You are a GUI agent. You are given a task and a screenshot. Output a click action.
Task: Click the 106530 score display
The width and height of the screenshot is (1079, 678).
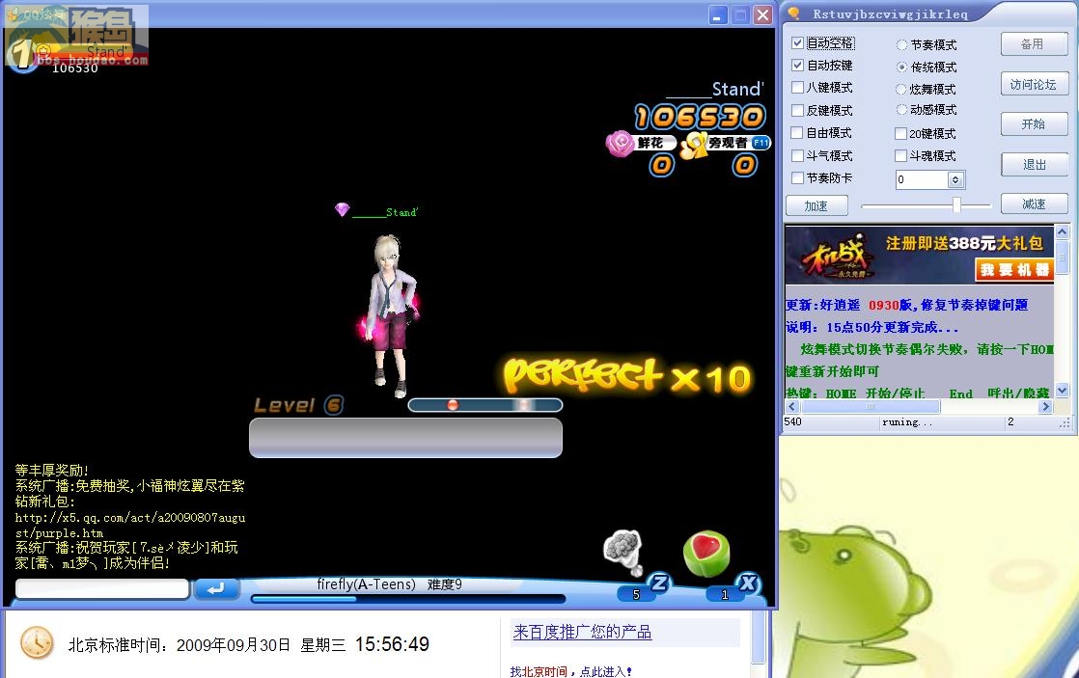click(x=699, y=117)
